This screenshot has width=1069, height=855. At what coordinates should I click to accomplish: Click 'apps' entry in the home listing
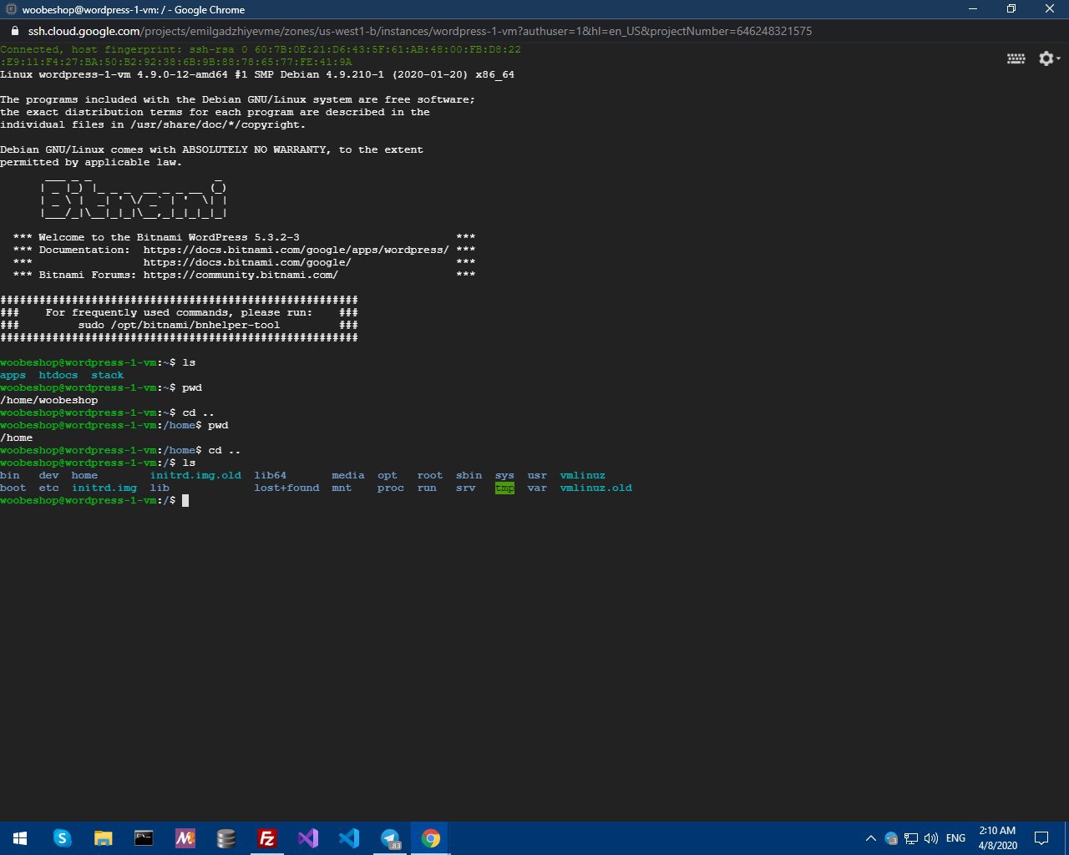[13, 375]
